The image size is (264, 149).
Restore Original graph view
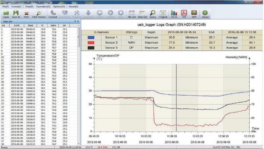point(163,14)
